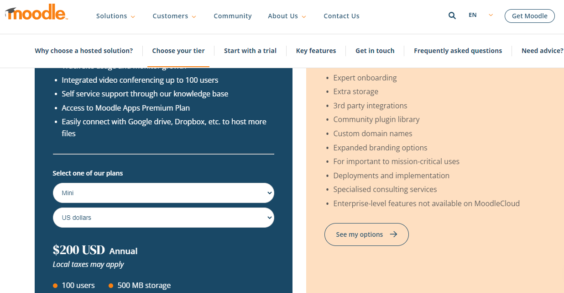Open the EN language selector
This screenshot has height=293, width=564.
coord(480,15)
